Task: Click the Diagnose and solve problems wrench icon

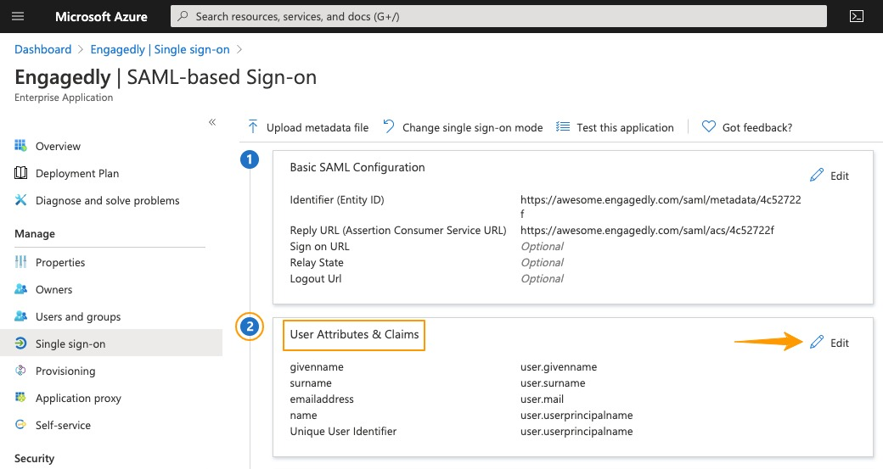Action: click(21, 199)
